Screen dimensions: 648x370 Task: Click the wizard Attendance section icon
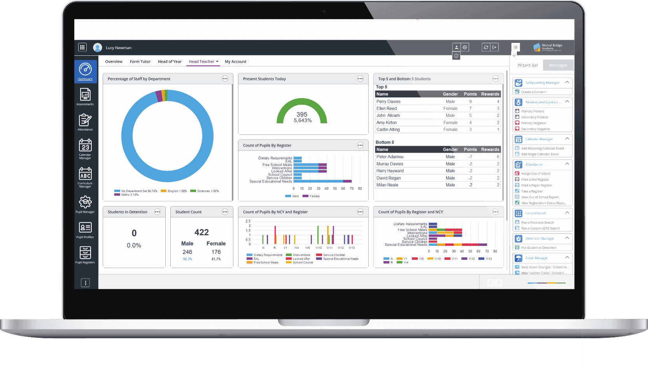pyautogui.click(x=518, y=164)
